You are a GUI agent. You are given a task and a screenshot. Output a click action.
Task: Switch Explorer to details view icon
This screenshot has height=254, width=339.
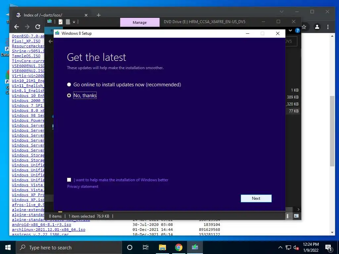point(288,216)
